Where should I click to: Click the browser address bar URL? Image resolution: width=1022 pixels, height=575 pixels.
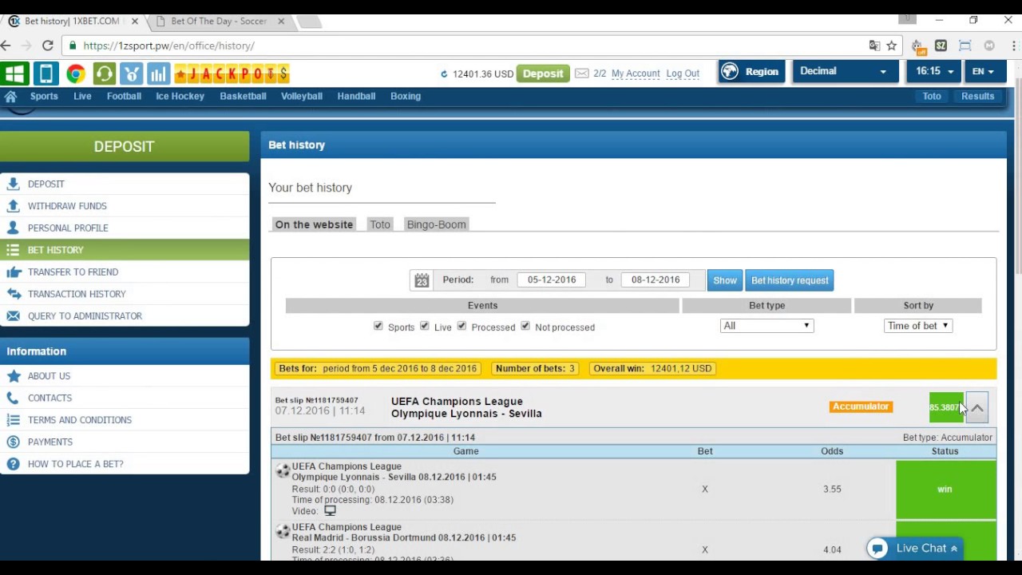[168, 46]
